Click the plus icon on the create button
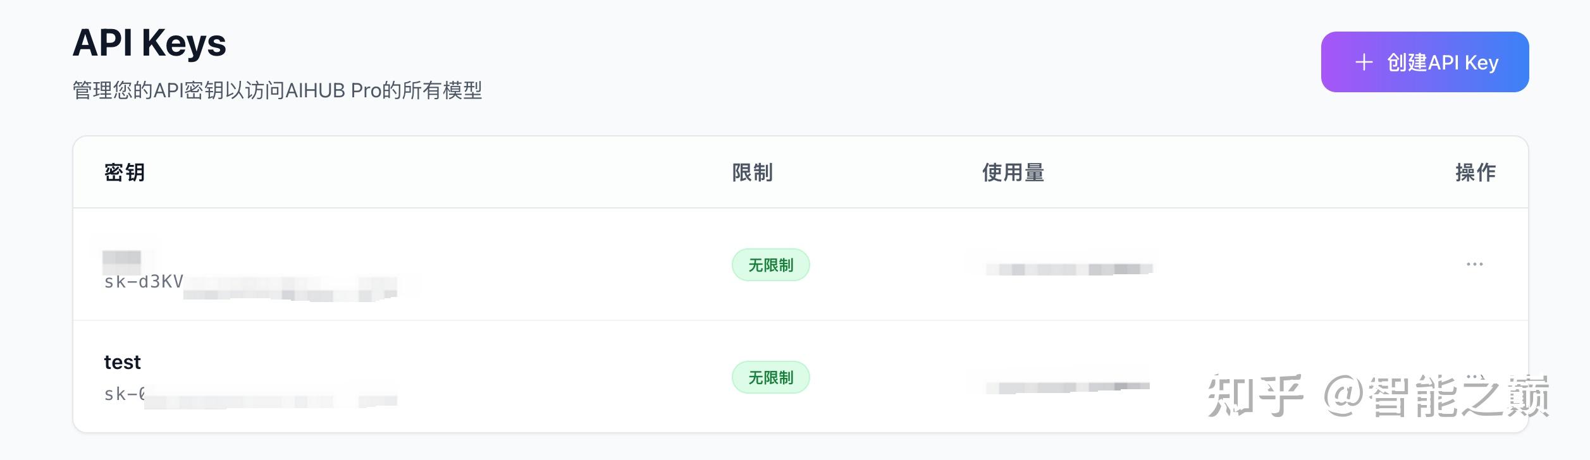This screenshot has width=1590, height=460. click(1364, 61)
